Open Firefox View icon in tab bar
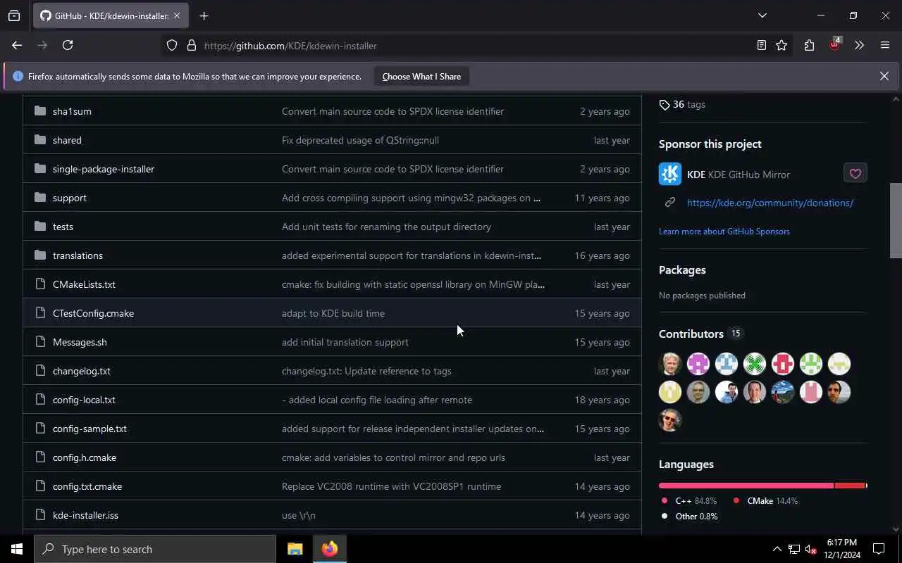 [14, 15]
